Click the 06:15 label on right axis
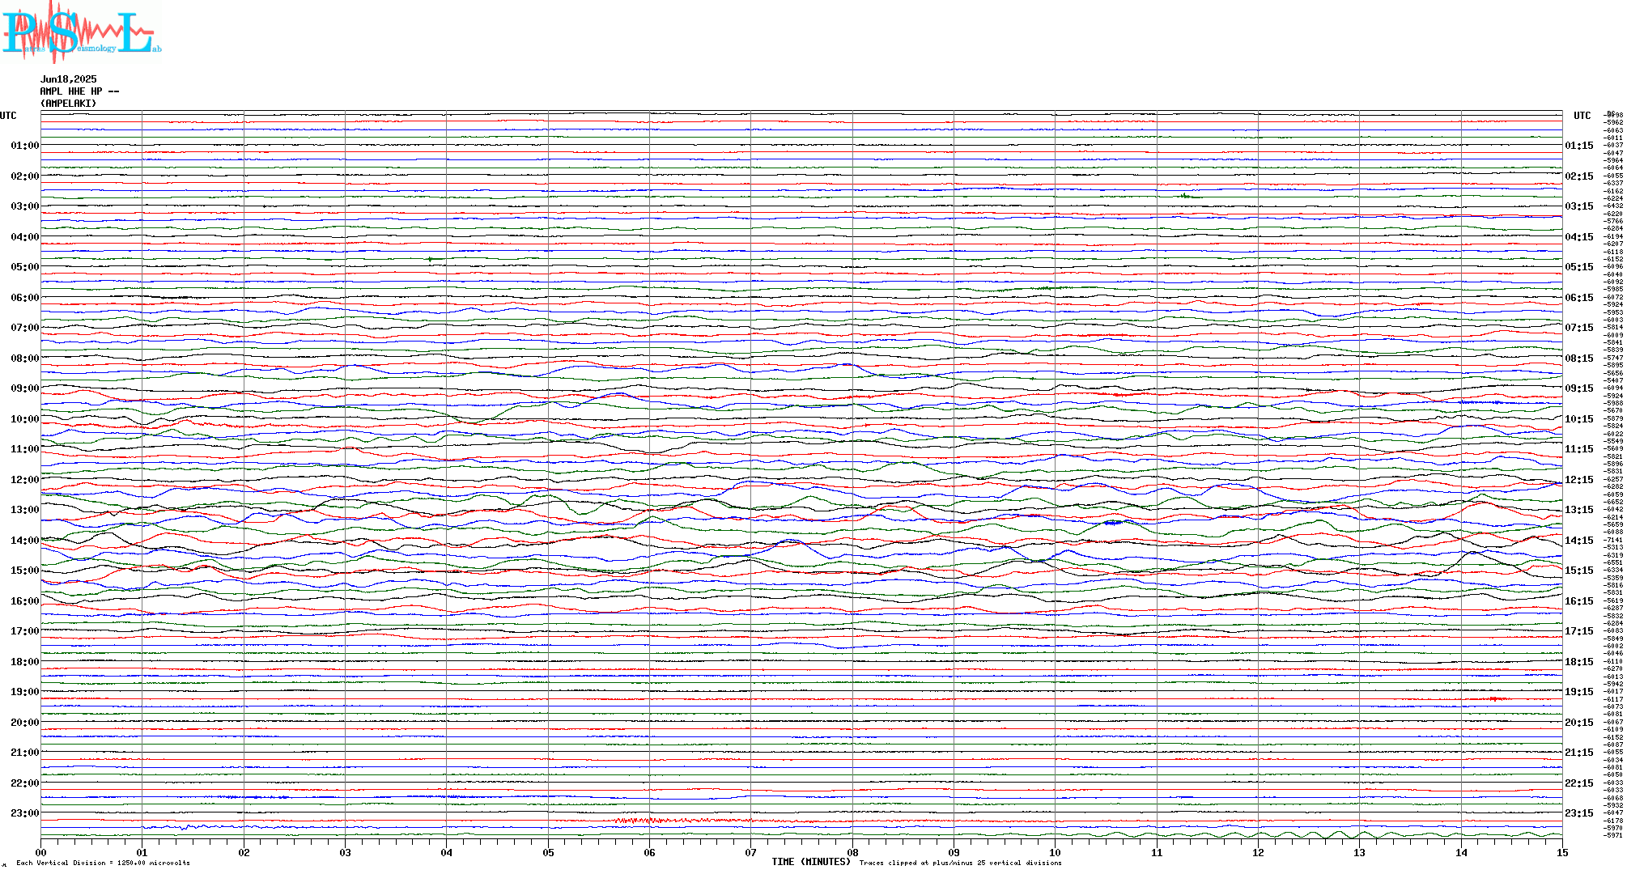Image resolution: width=1627 pixels, height=874 pixels. point(1579,298)
